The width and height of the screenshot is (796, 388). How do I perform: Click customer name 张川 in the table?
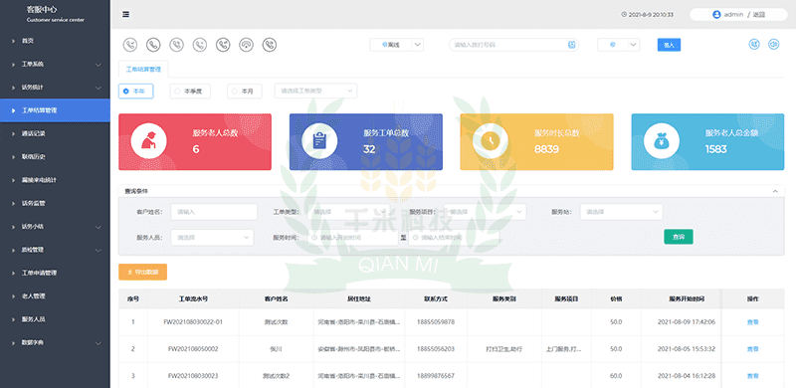pos(277,349)
